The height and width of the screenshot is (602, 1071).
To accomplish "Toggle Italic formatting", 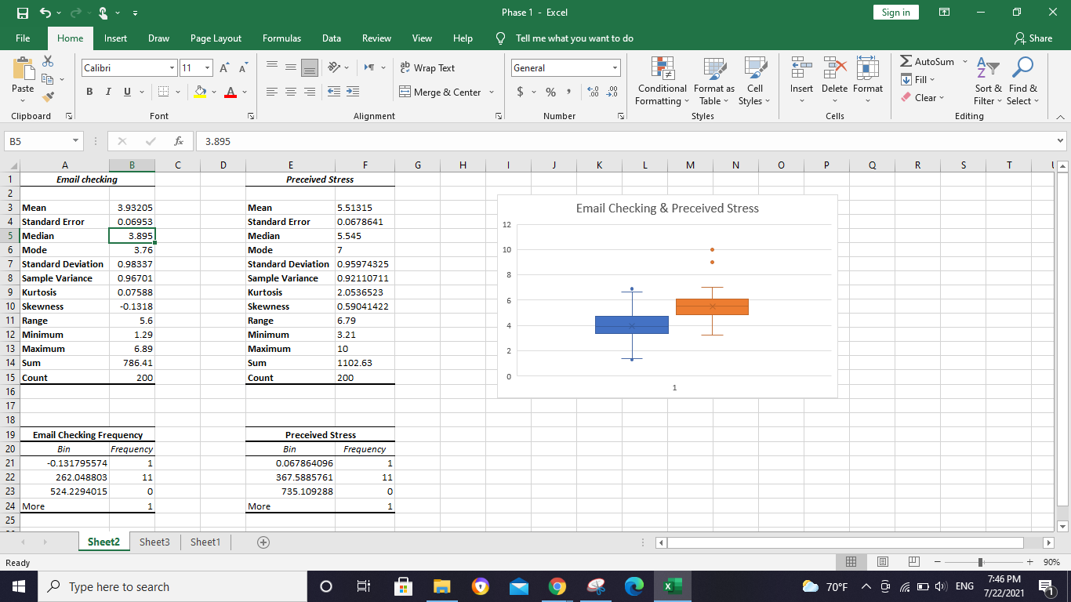I will pos(108,92).
